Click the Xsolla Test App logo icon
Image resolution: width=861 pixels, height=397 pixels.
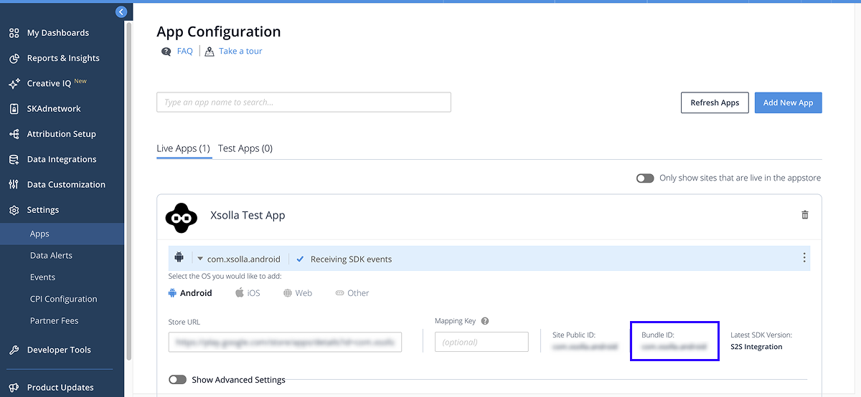coord(181,218)
